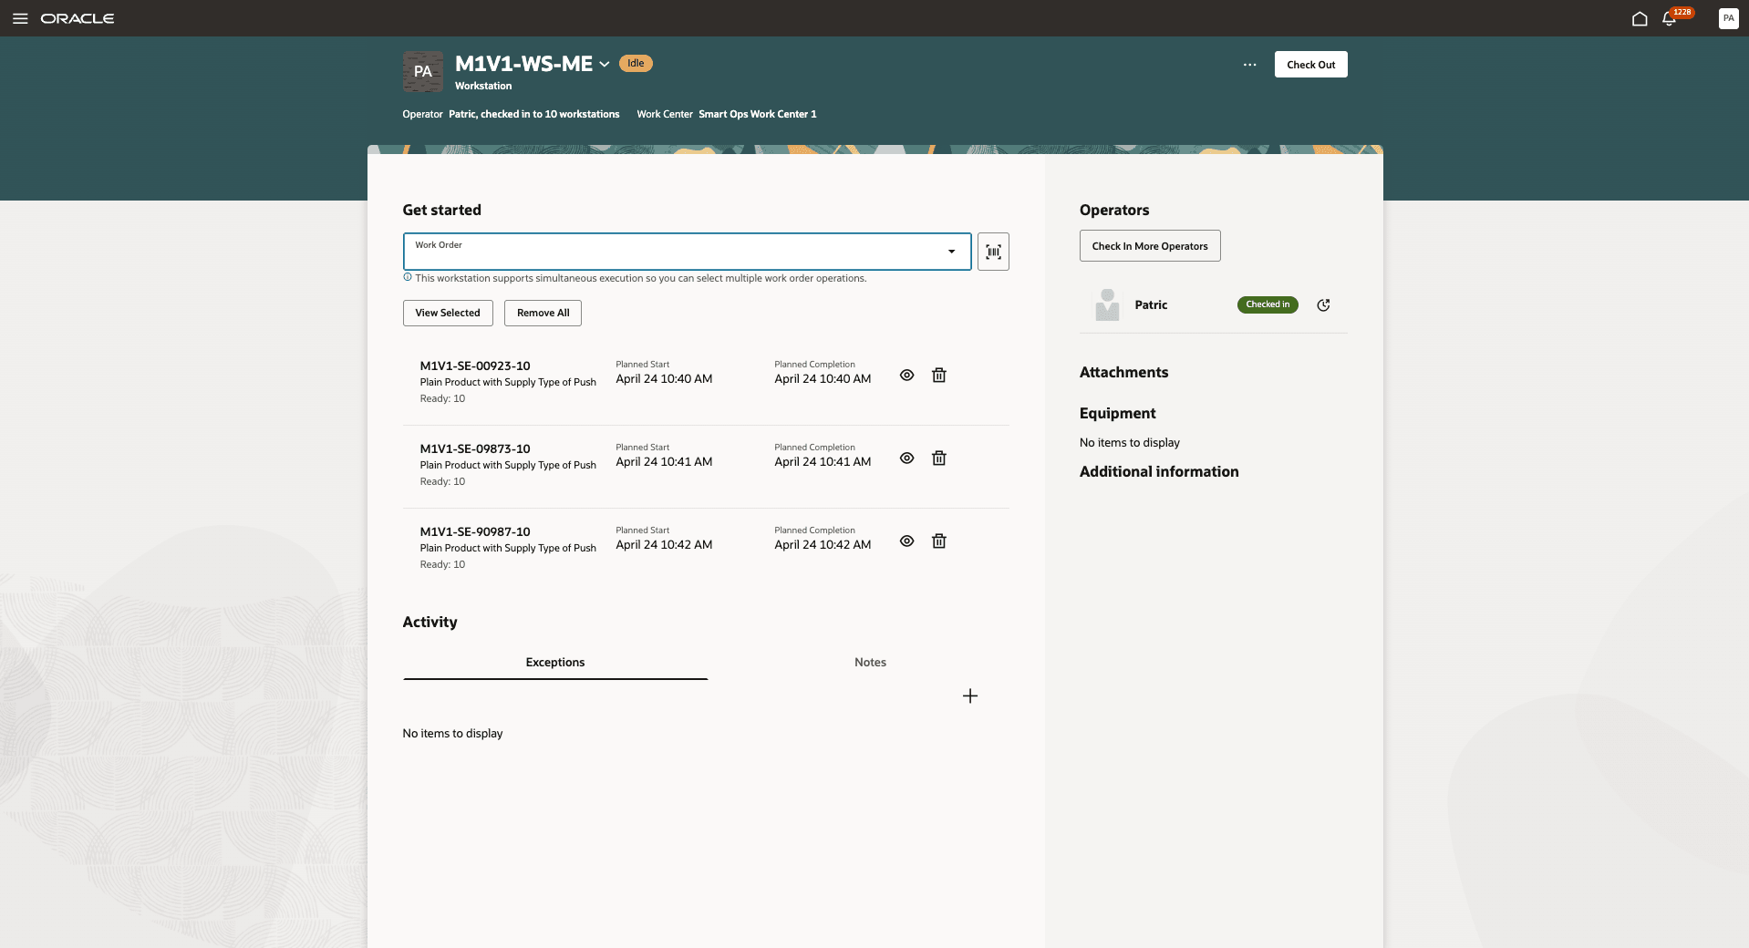Image resolution: width=1749 pixels, height=948 pixels.
Task: Select work order M1V1-SE-09873-10
Action: 475,448
